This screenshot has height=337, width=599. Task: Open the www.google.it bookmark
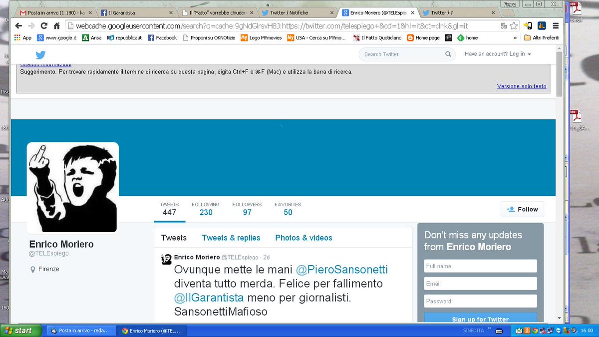(x=57, y=37)
